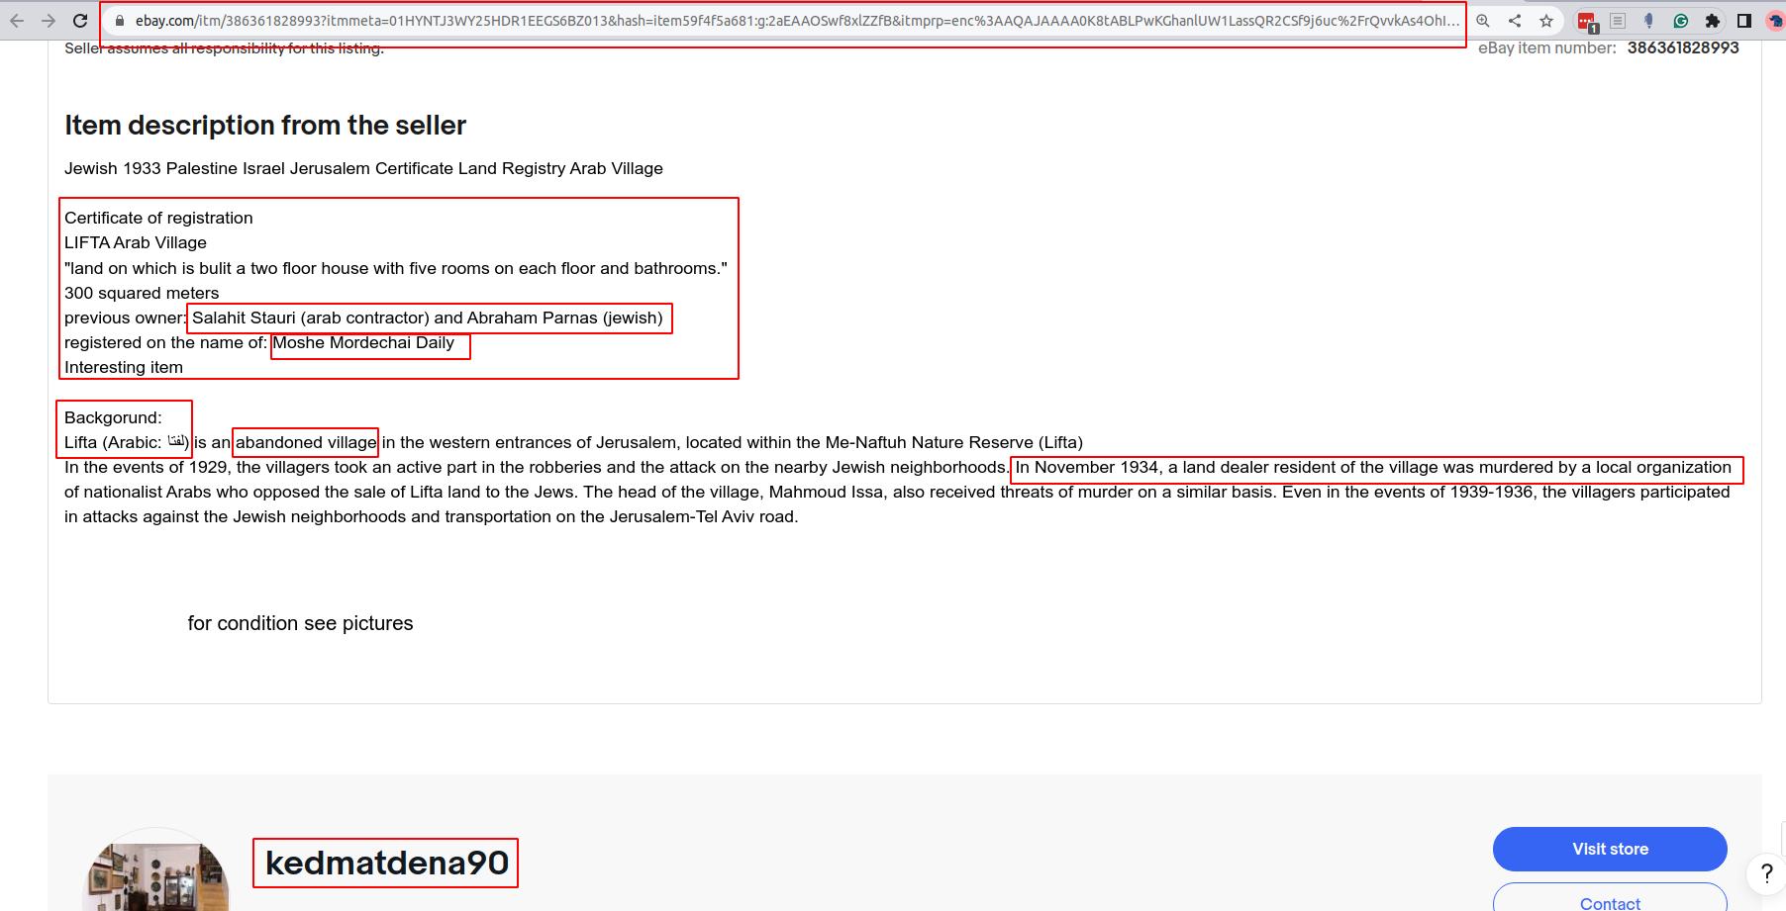
Task: Focus the eBay URL address bar
Action: point(797,21)
